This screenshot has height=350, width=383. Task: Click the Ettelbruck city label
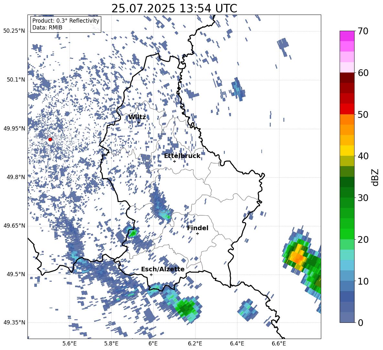182,156
